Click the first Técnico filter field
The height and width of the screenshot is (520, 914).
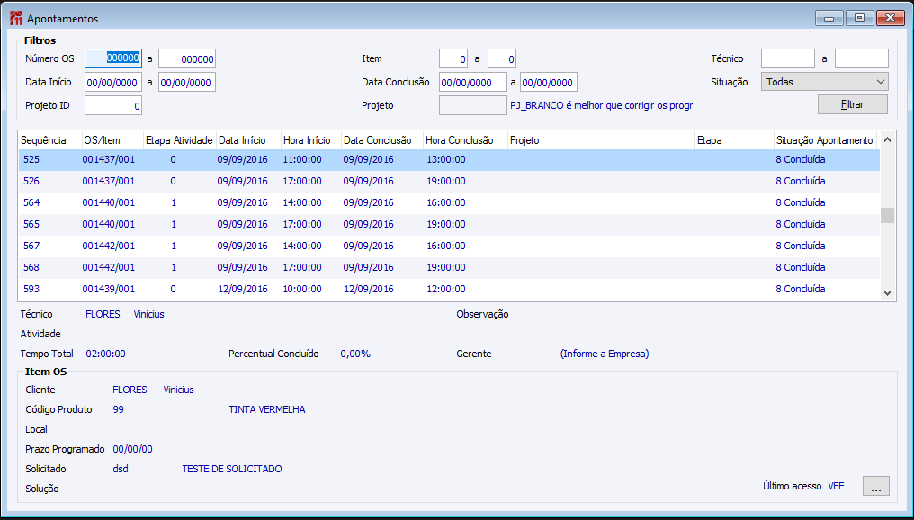(787, 58)
